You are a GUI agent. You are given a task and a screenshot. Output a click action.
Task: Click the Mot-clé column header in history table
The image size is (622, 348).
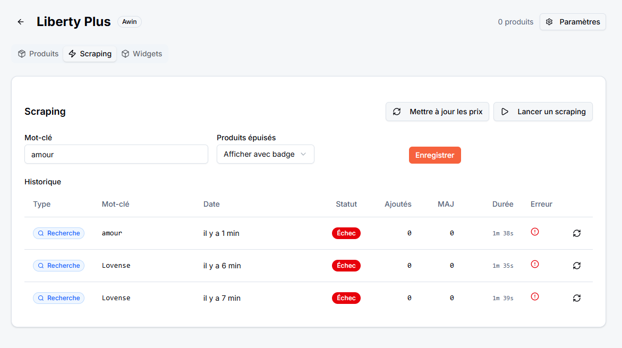tap(115, 204)
